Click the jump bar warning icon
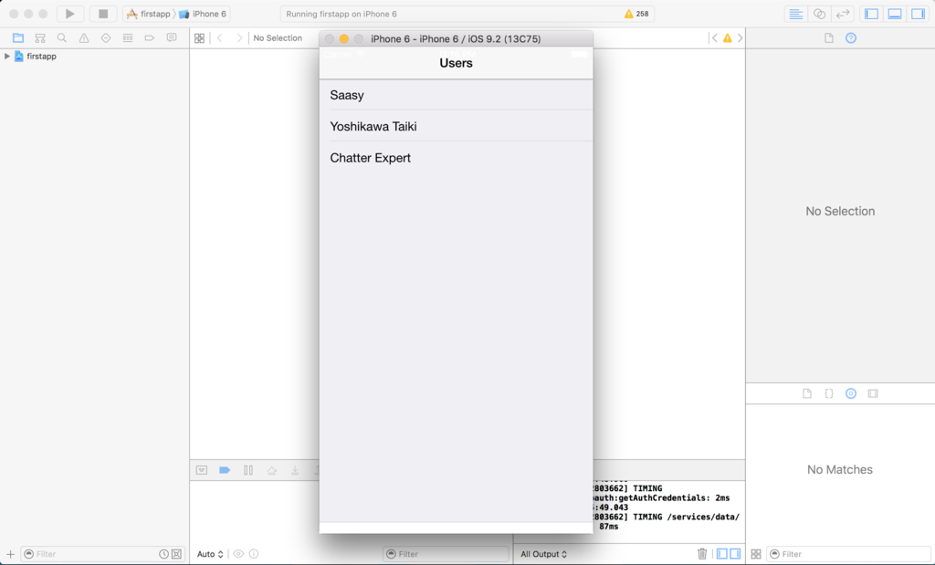This screenshot has height=565, width=935. [x=727, y=38]
